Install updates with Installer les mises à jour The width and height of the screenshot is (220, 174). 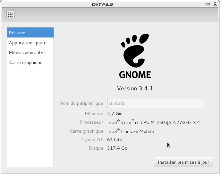pos(183,162)
